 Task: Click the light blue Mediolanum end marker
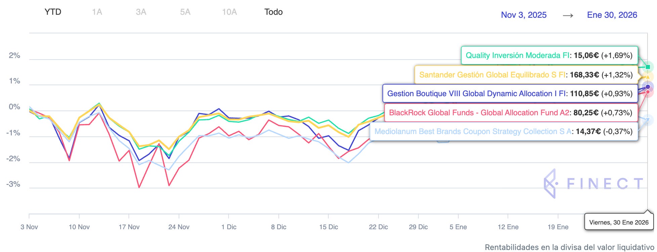point(648,120)
